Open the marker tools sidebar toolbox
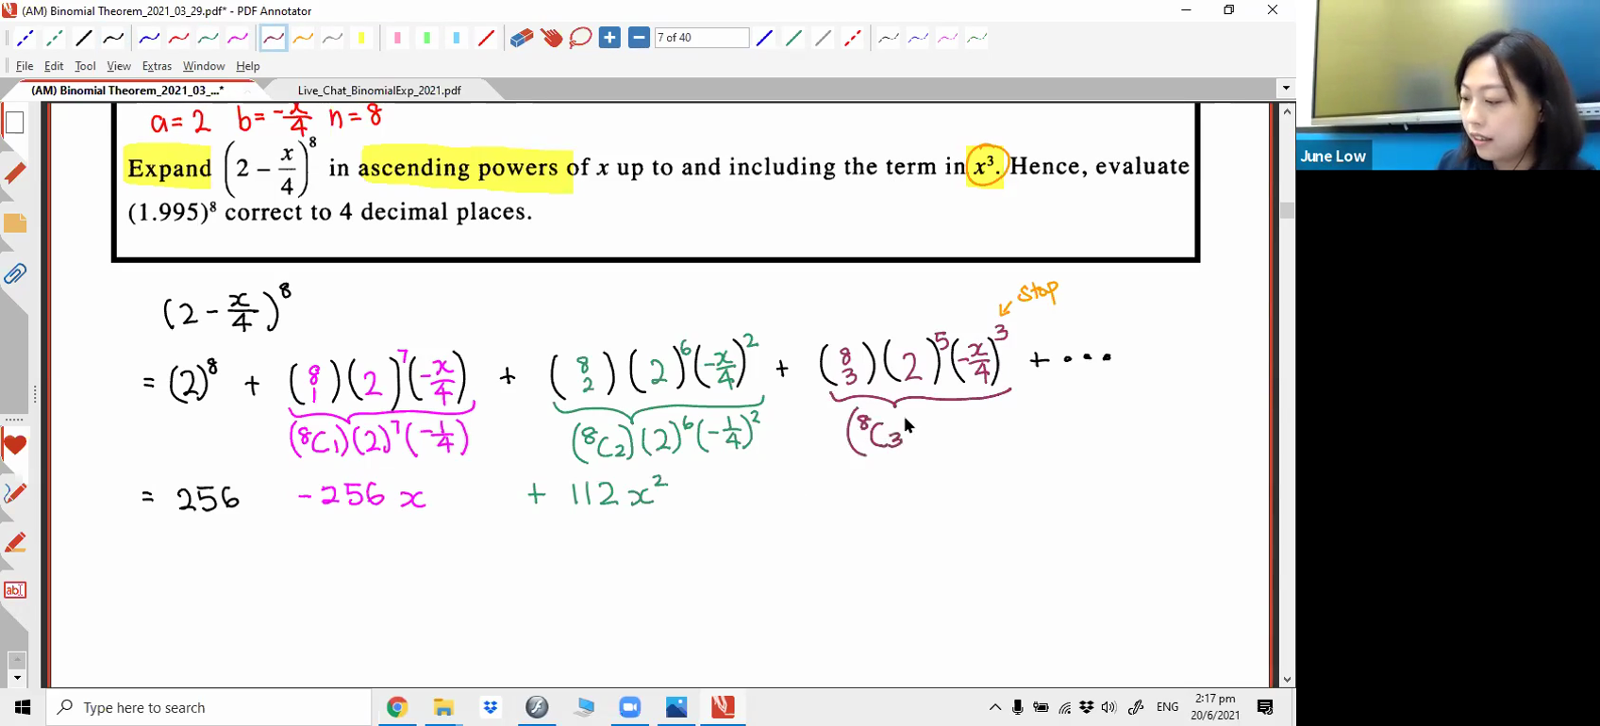1600x726 pixels. click(x=15, y=543)
